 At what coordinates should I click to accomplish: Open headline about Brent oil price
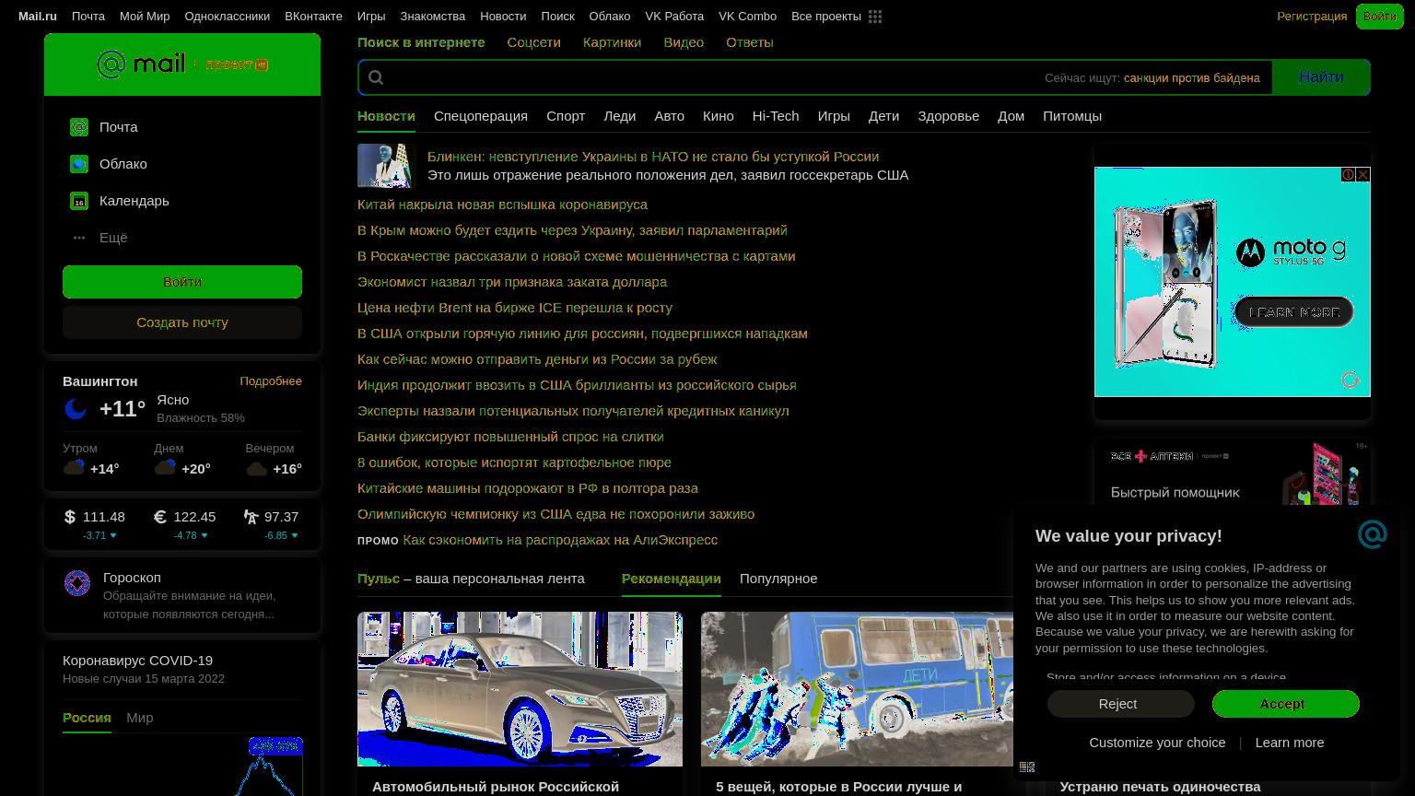tap(515, 308)
